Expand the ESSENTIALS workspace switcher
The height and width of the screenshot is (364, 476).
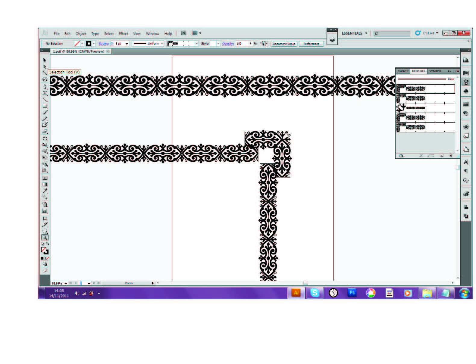coord(366,33)
